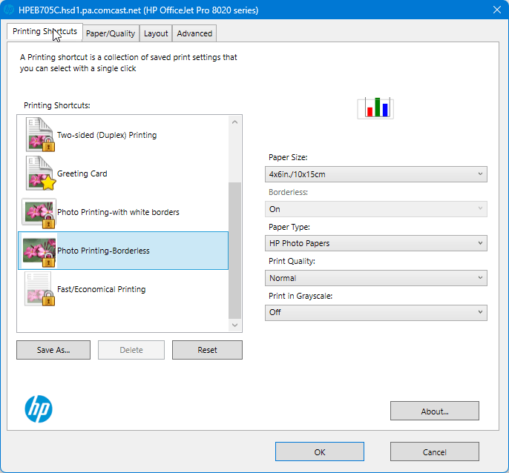
Task: Expand the Print Quality dropdown
Action: tap(376, 278)
